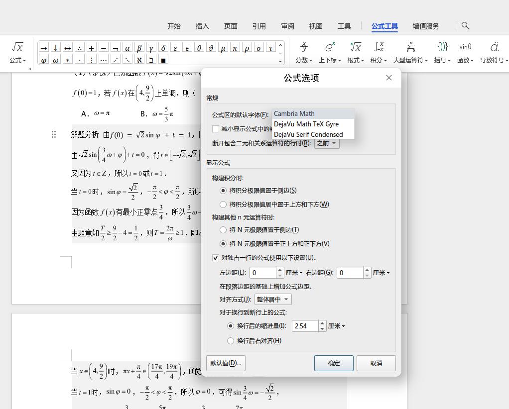The height and width of the screenshot is (409, 509).
Task: Insert right arrow symbol
Action: point(44,48)
